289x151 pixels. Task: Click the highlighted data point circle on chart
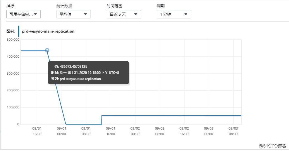tap(47, 50)
